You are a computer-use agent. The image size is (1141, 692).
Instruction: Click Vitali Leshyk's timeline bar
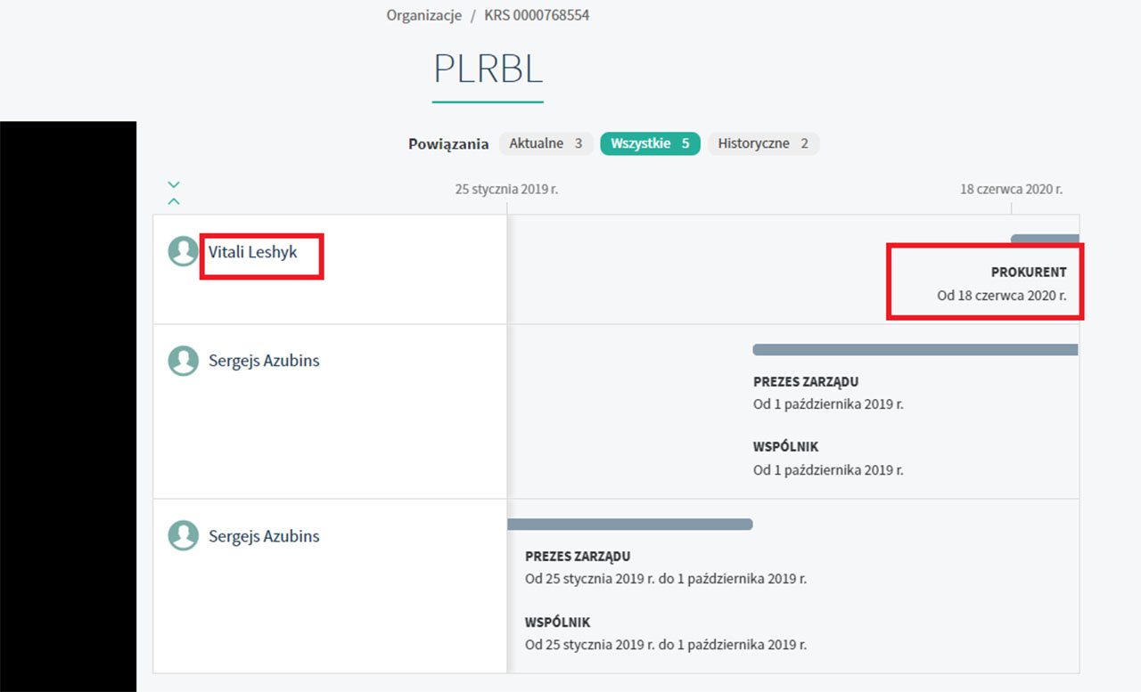[1045, 239]
